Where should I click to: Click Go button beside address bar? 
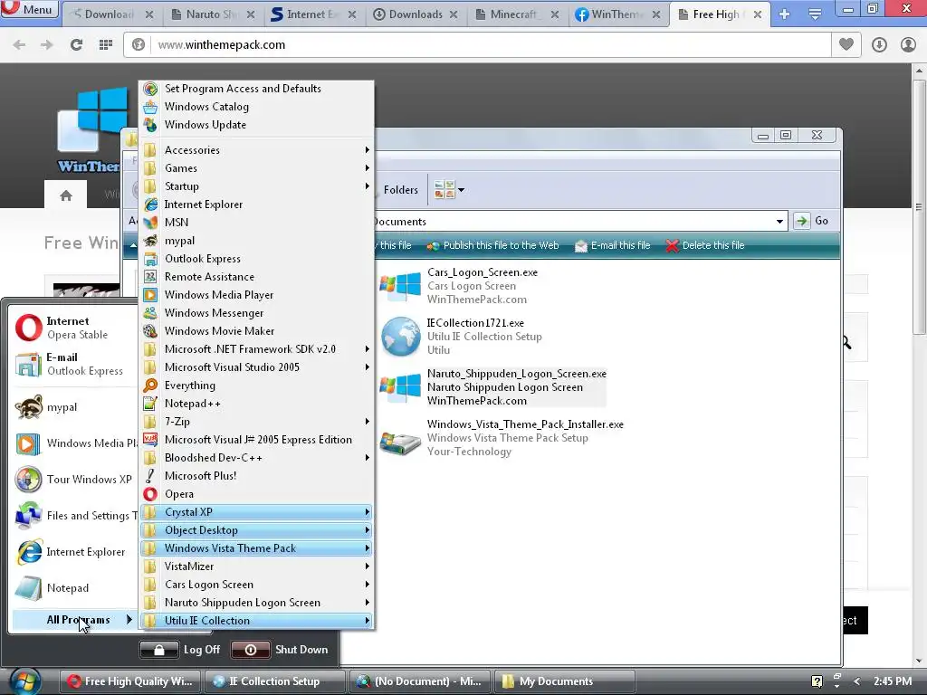811,221
